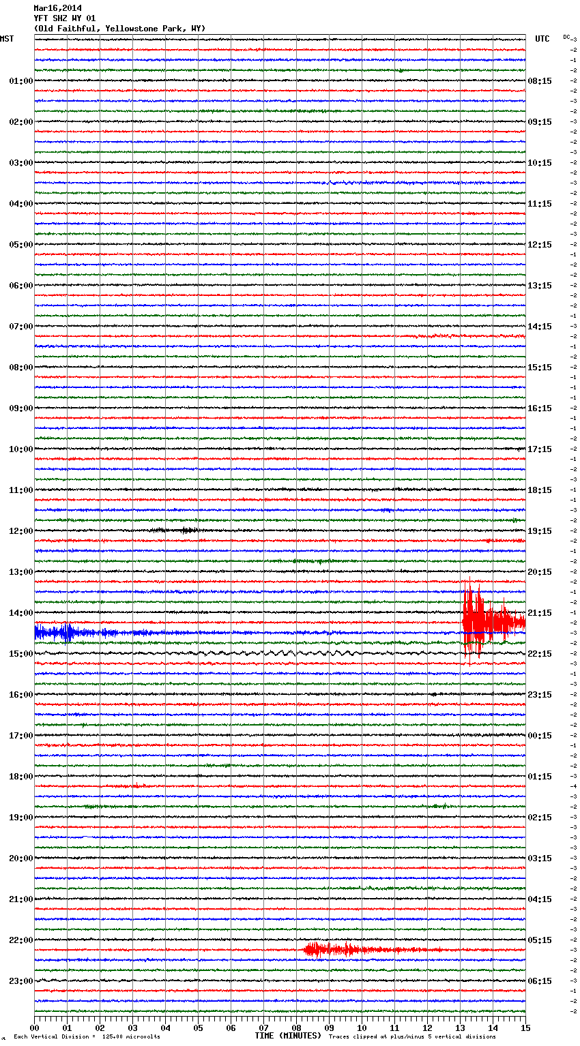Select the 16:00 MST time label
Screen dimensions: 580x1046
tap(20, 695)
